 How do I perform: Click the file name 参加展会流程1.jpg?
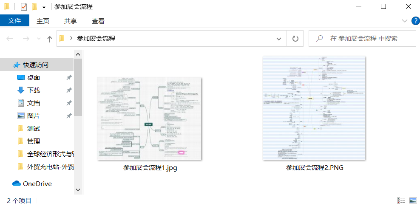click(150, 168)
